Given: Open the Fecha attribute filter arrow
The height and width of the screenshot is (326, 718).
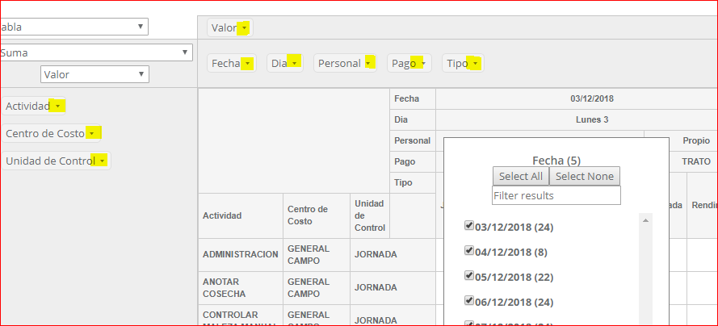Looking at the screenshot, I should pos(248,64).
